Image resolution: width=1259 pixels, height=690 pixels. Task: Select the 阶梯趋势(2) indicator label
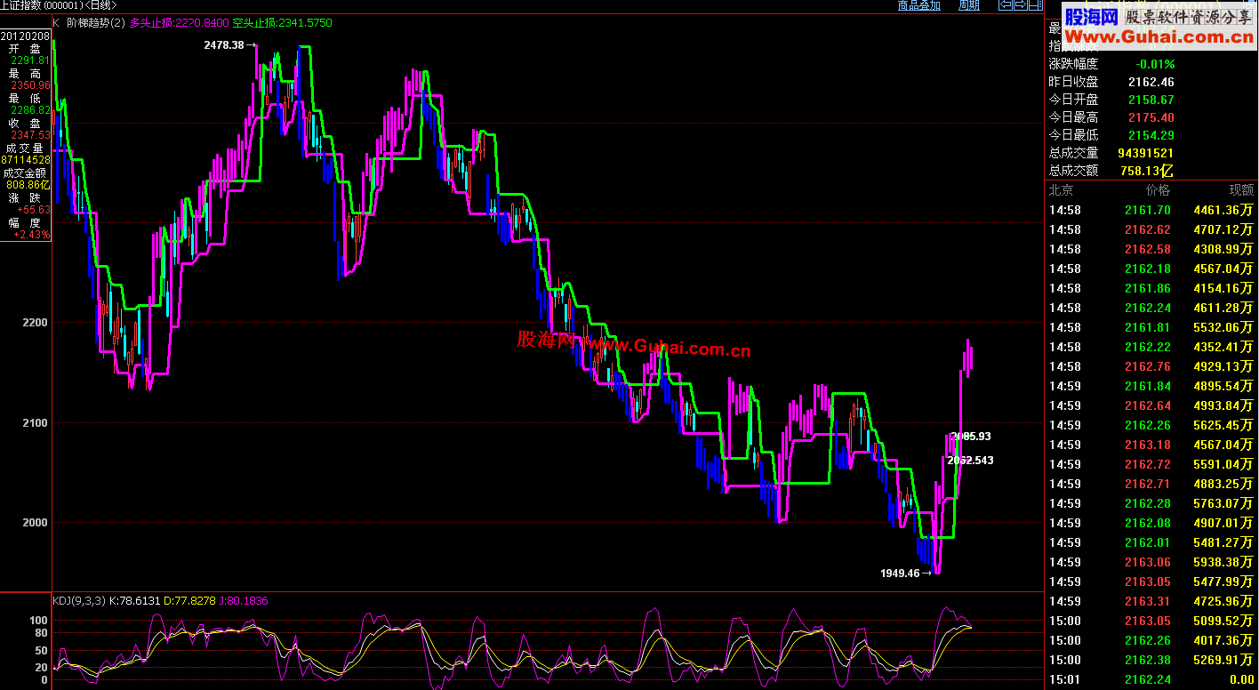point(95,22)
